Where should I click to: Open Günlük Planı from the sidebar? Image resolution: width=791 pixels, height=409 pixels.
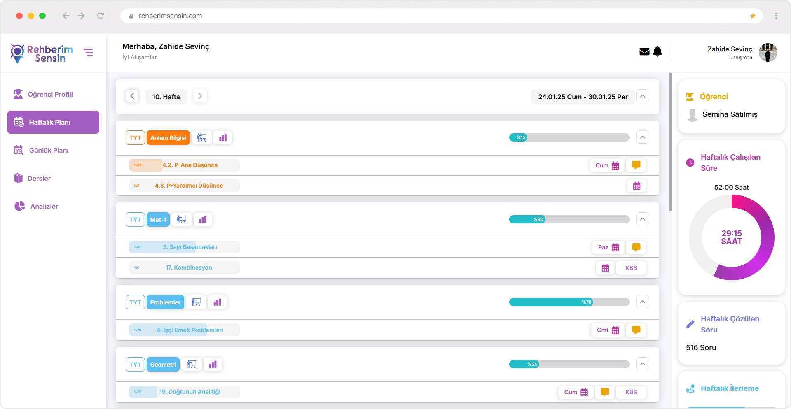49,150
